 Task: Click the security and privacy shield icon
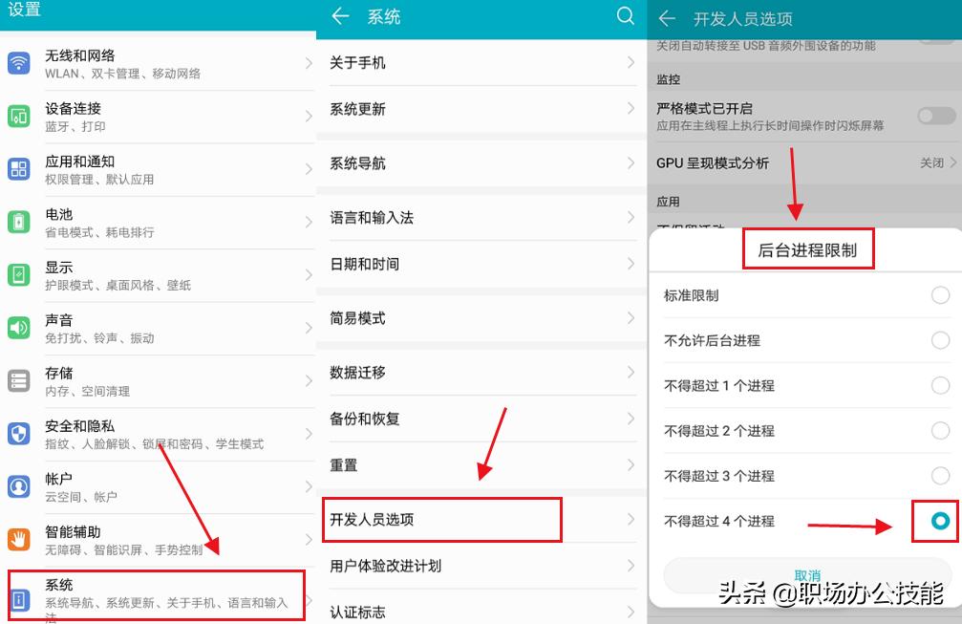(17, 432)
